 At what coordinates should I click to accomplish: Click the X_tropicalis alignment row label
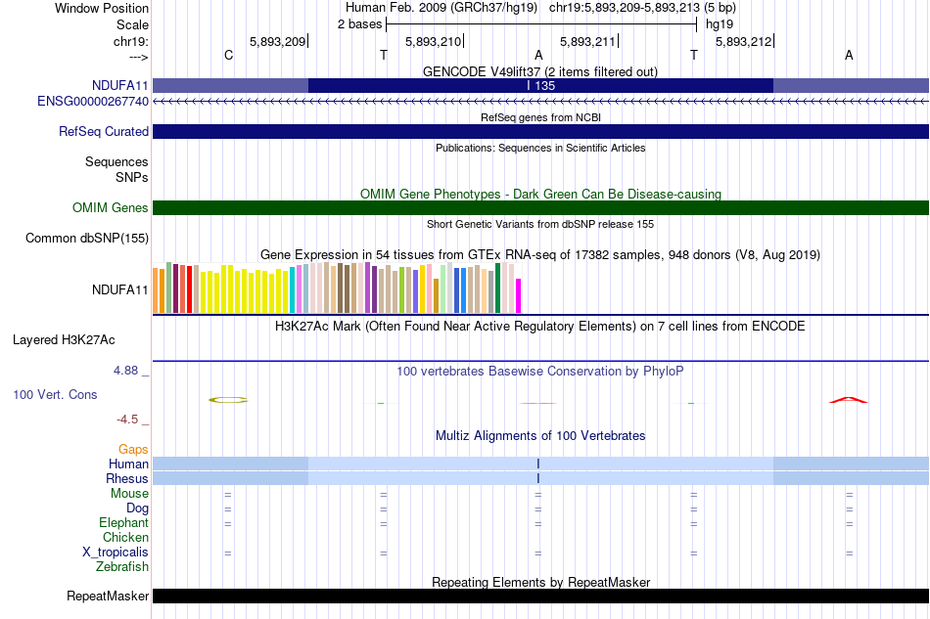click(116, 553)
